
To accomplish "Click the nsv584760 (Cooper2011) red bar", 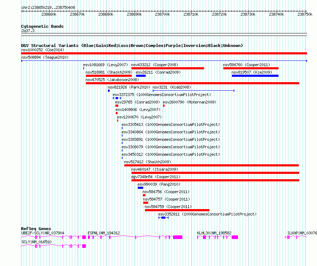I will pyautogui.click(x=251, y=68).
